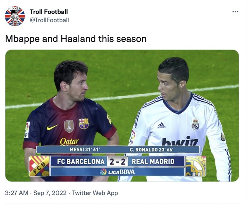Click the Qatar sponsor text on the jersey

69,141
